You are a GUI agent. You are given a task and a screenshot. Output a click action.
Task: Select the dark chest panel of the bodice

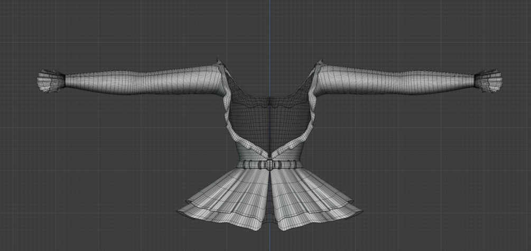(x=269, y=128)
